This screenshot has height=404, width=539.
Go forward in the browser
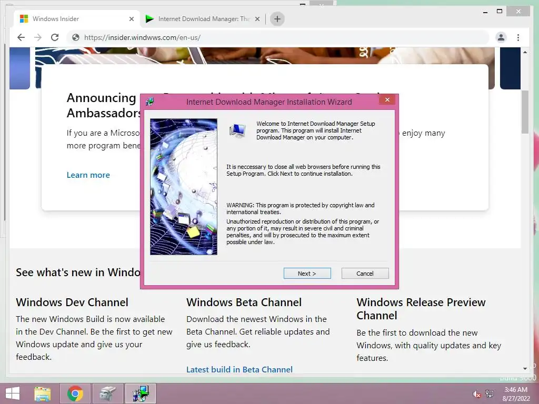click(x=38, y=37)
